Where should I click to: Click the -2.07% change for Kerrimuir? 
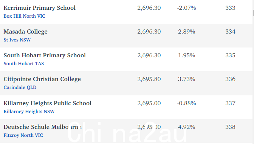pos(186,8)
